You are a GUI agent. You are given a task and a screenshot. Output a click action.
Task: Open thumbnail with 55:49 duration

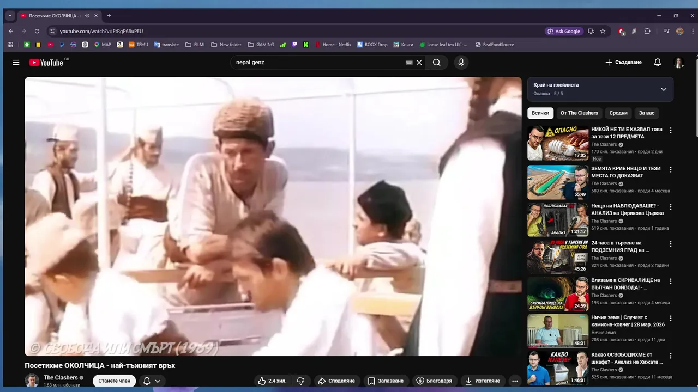click(x=558, y=182)
